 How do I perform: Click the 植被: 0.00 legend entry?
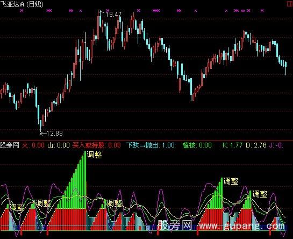coord(197,145)
